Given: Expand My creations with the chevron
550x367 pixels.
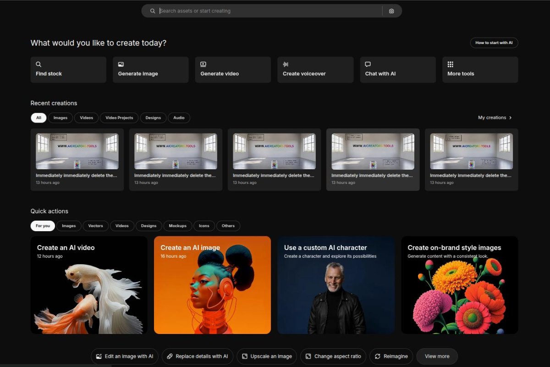Looking at the screenshot, I should tap(511, 118).
